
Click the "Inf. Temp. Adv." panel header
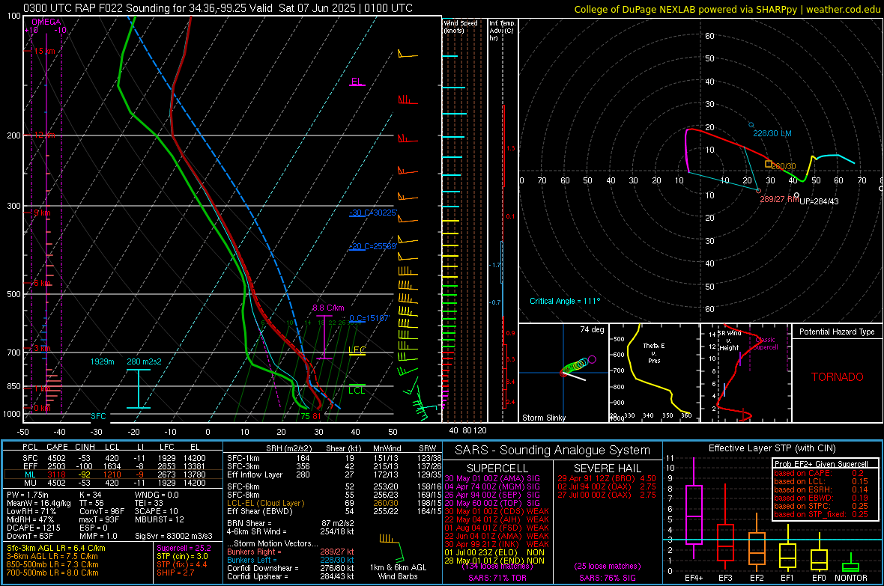(502, 31)
